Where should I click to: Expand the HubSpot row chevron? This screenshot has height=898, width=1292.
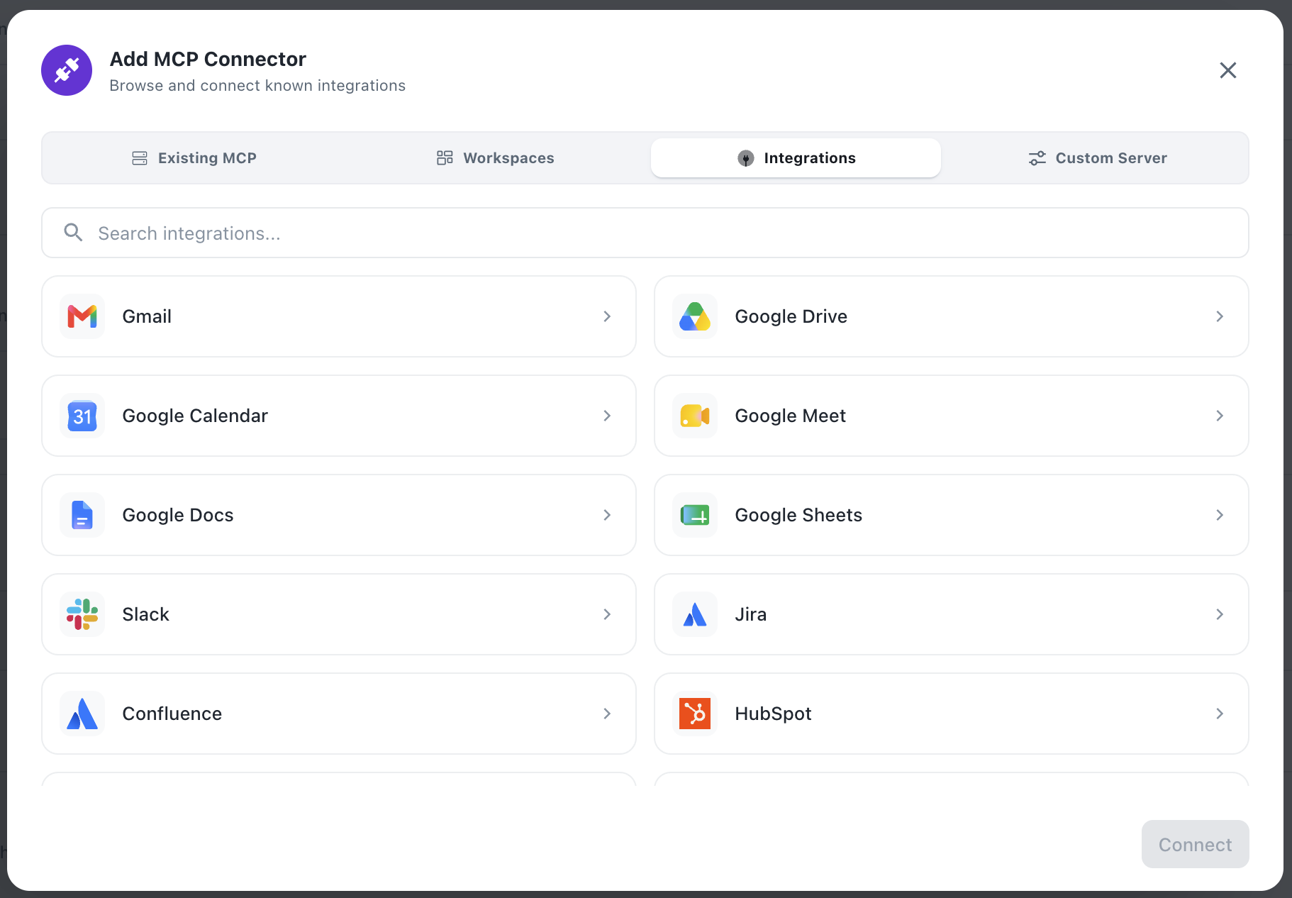tap(1220, 714)
